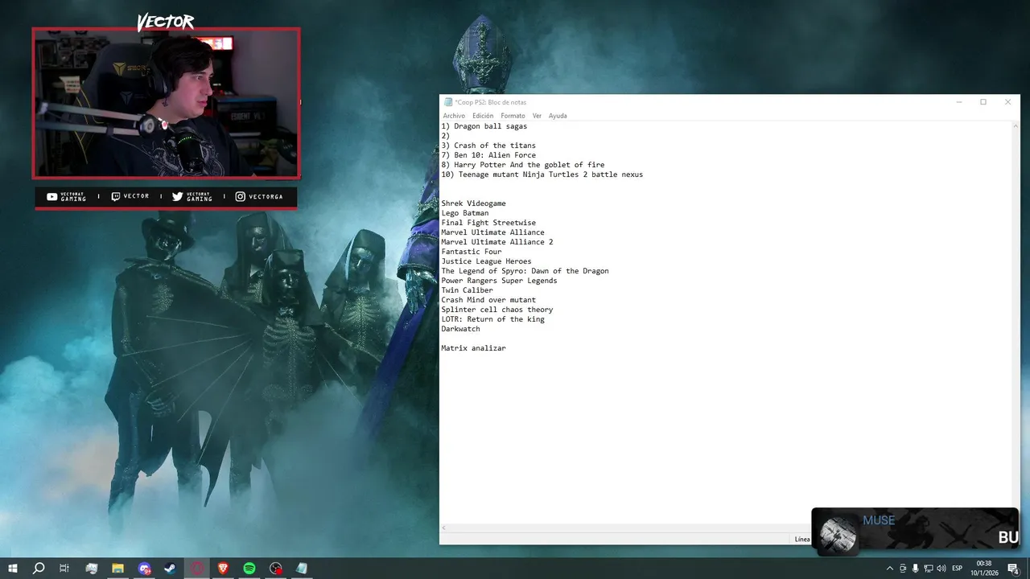Click the vertical scrollbar up arrow
The width and height of the screenshot is (1030, 579).
click(1015, 126)
